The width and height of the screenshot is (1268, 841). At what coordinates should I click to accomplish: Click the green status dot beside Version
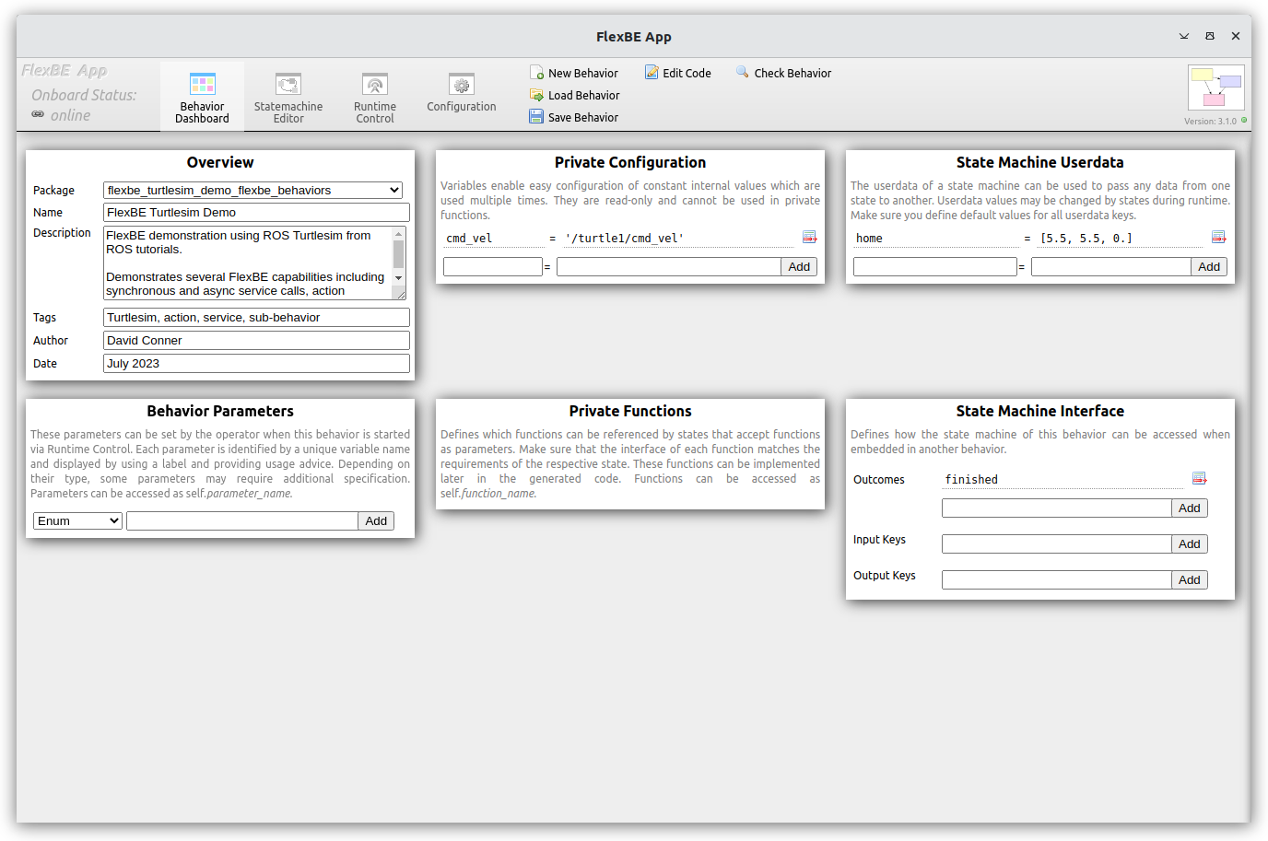[1244, 120]
